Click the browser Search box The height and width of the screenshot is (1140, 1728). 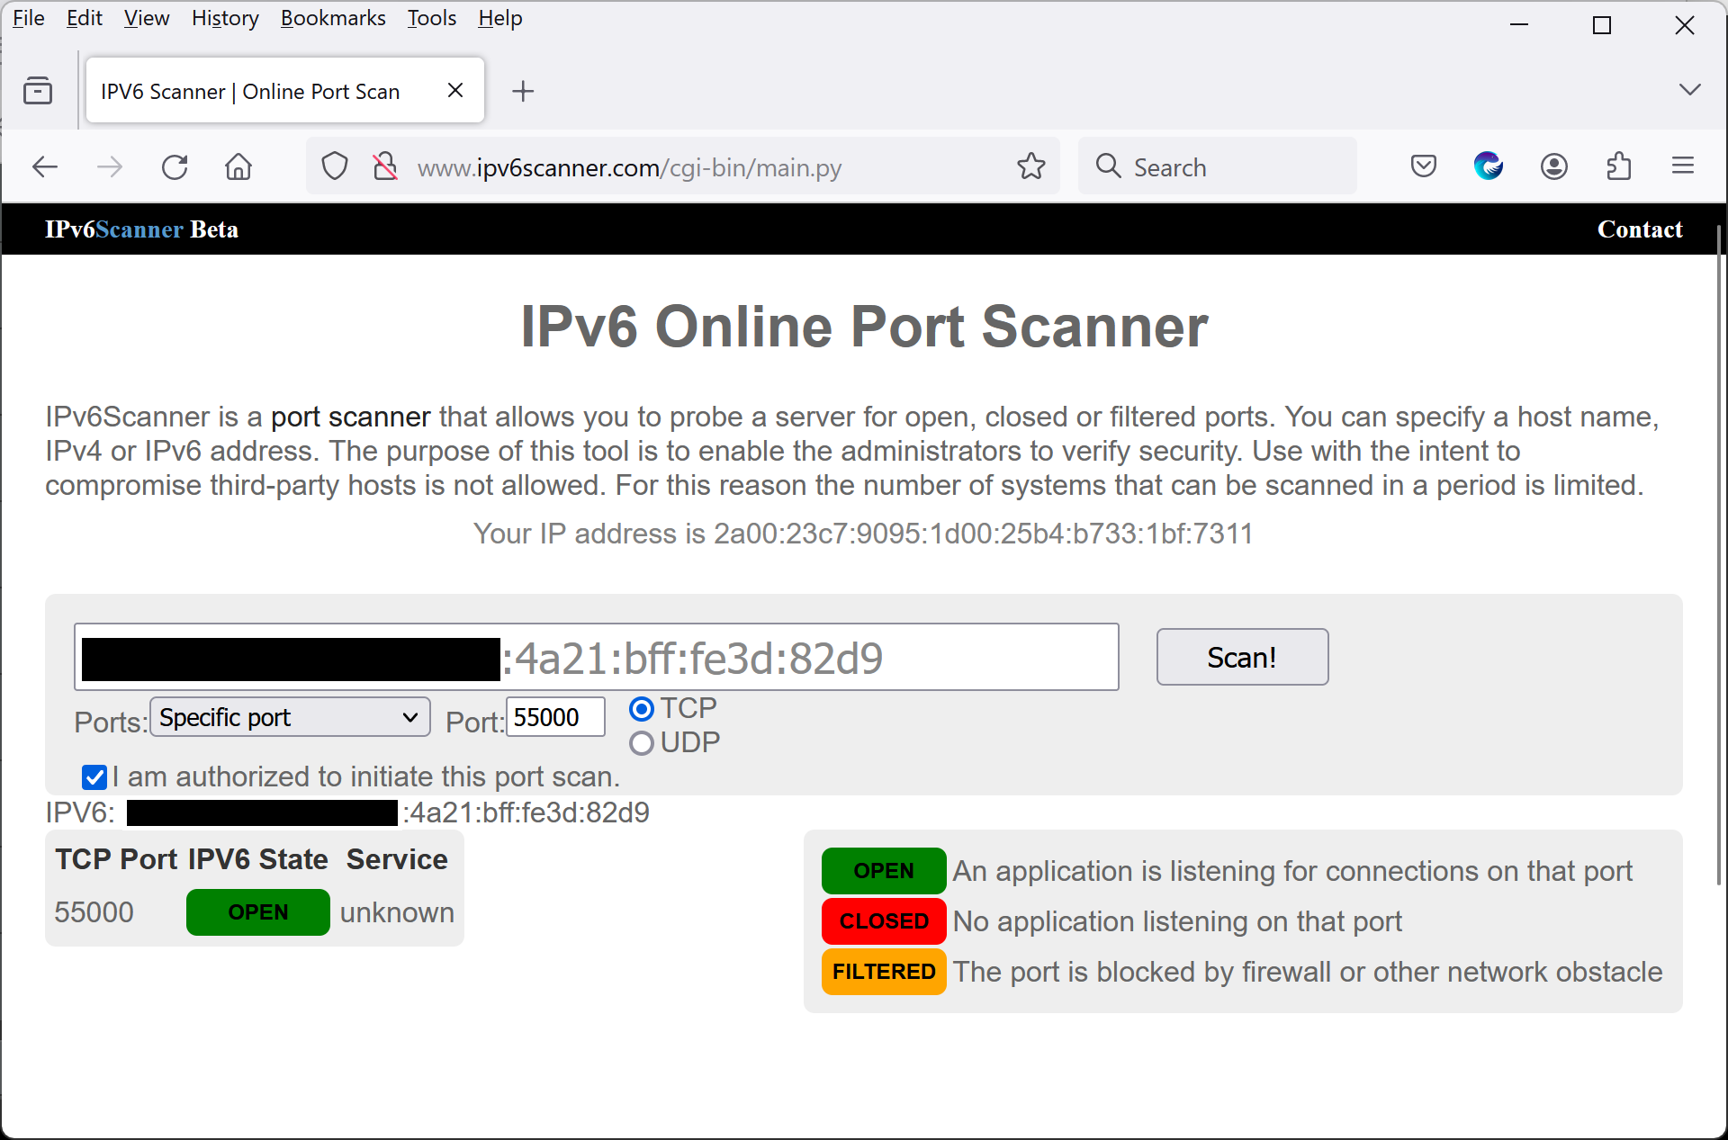(x=1217, y=166)
